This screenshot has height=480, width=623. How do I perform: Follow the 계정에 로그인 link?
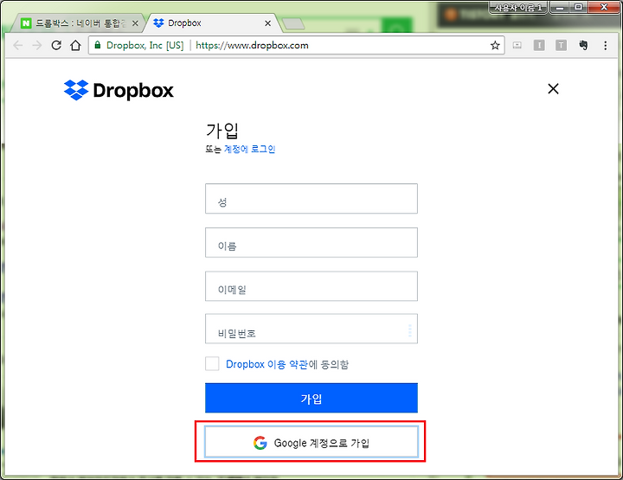point(249,150)
